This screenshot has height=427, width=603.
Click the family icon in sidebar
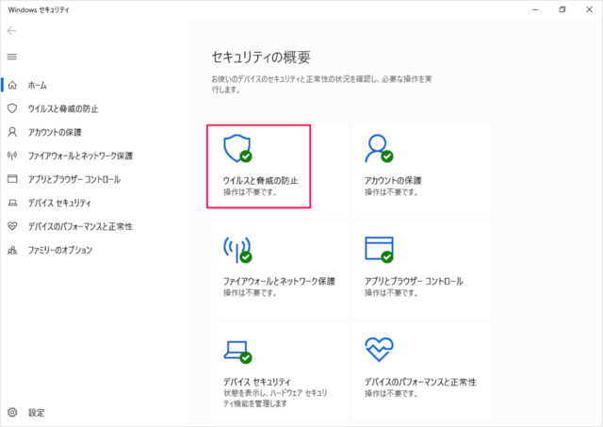(12, 250)
